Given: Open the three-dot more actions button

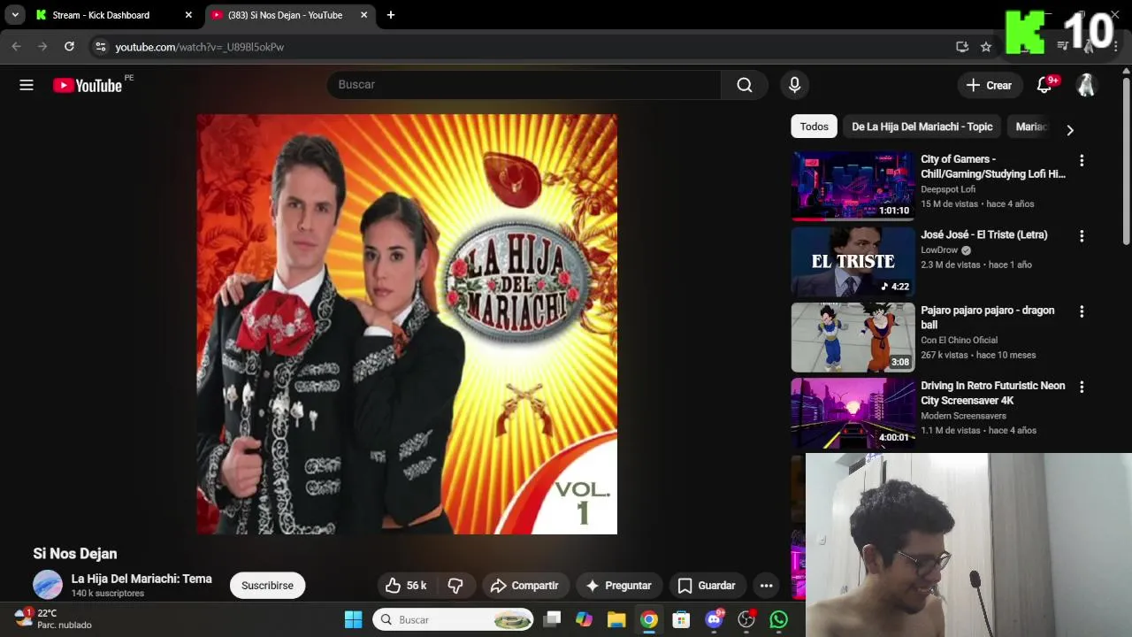Looking at the screenshot, I should click(x=767, y=586).
